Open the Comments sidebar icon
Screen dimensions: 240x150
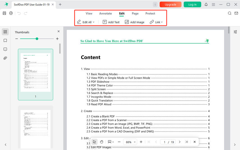[x=5, y=49]
